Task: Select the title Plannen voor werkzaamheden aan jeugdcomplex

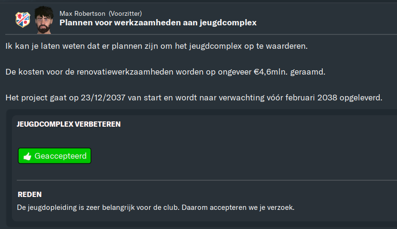Action: (158, 23)
